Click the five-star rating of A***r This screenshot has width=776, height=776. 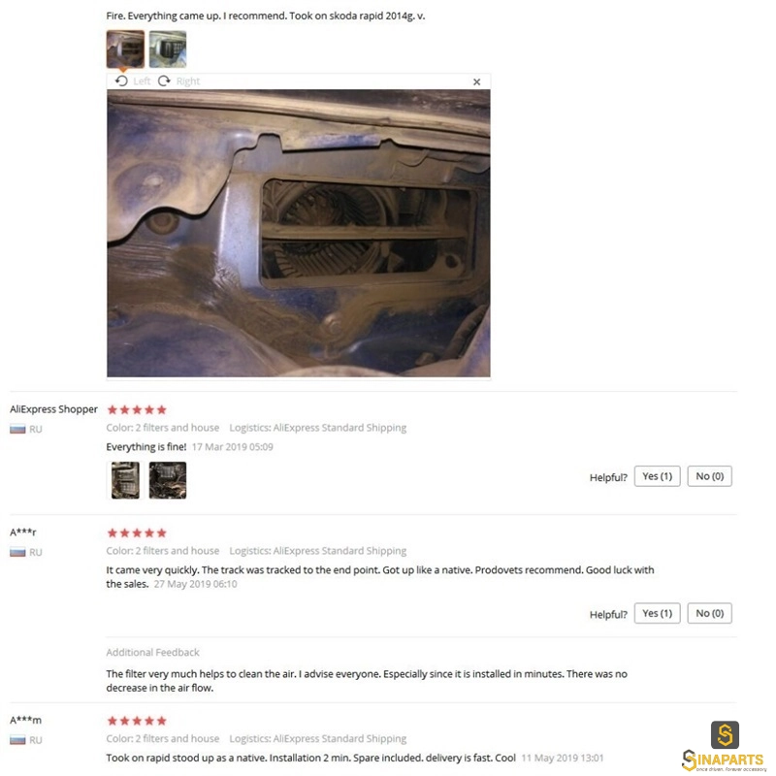[137, 533]
